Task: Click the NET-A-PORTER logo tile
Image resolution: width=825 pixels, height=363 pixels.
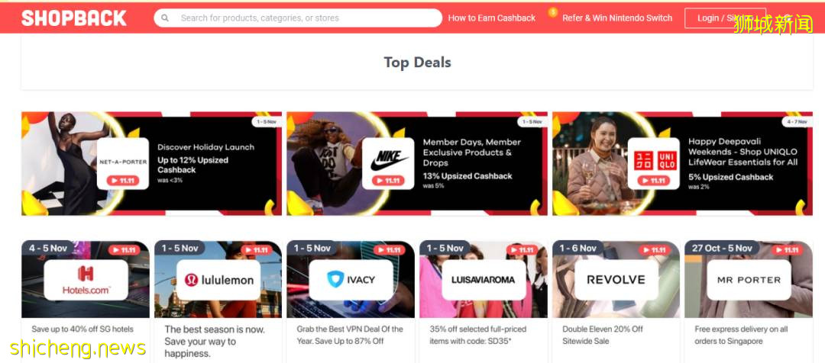Action: tap(123, 163)
